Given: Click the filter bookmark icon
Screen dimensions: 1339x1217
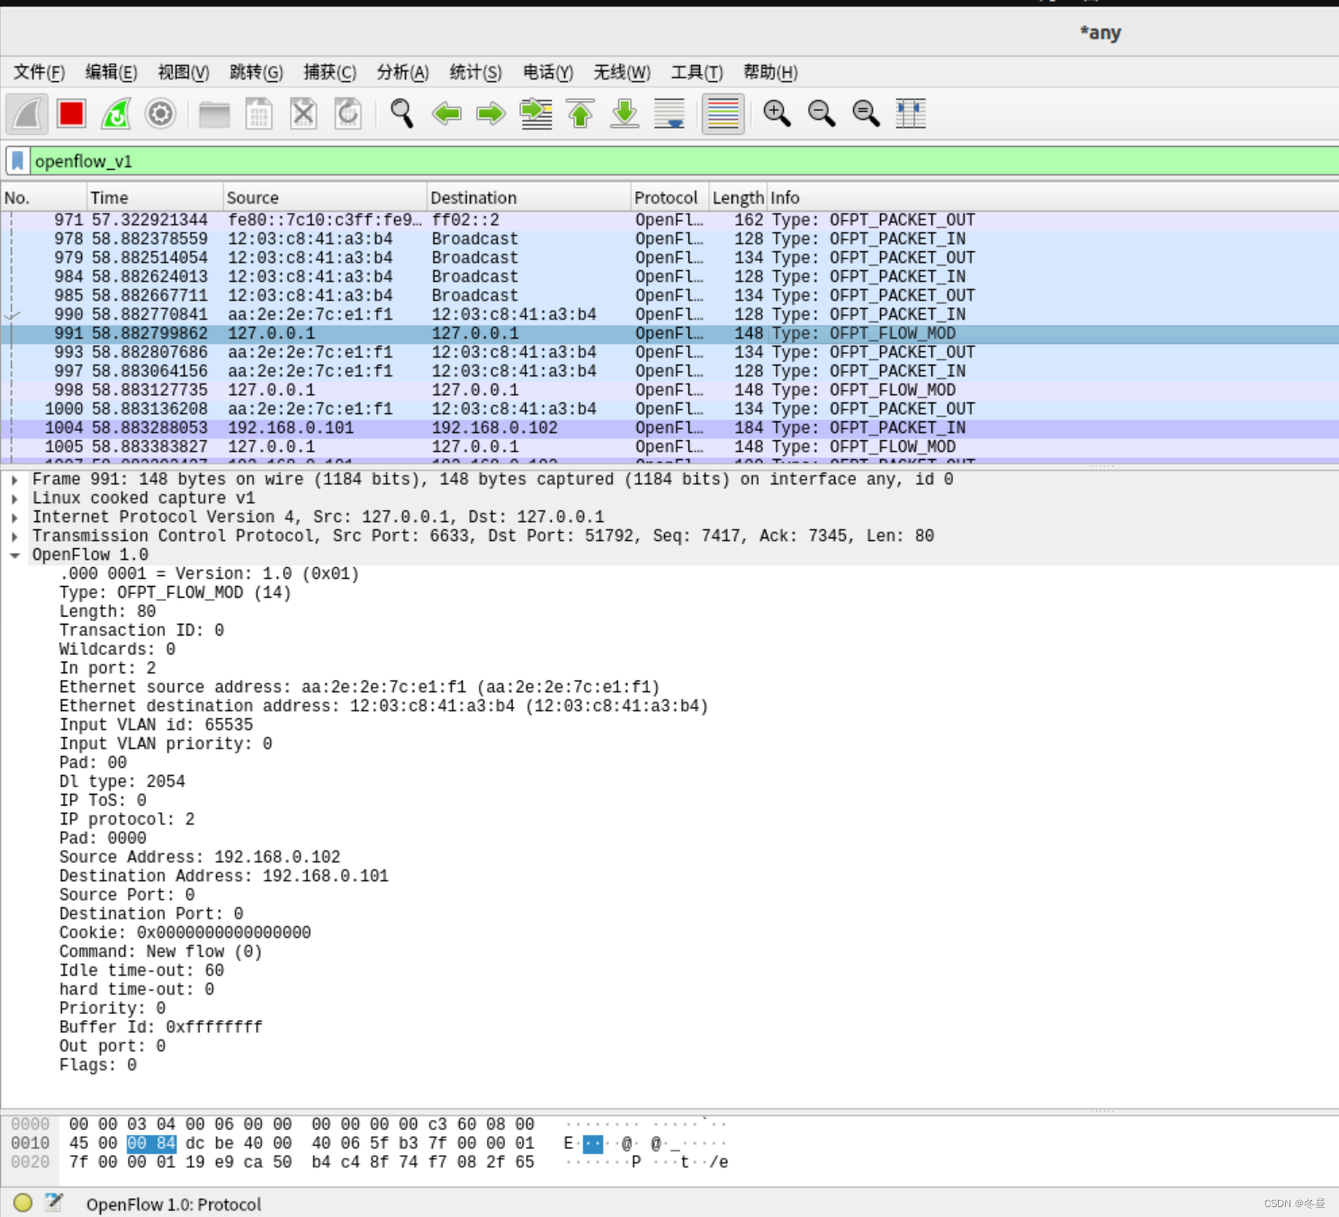Looking at the screenshot, I should pyautogui.click(x=17, y=161).
